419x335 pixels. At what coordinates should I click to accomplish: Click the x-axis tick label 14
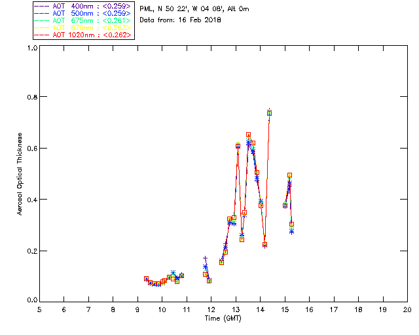[261, 309]
